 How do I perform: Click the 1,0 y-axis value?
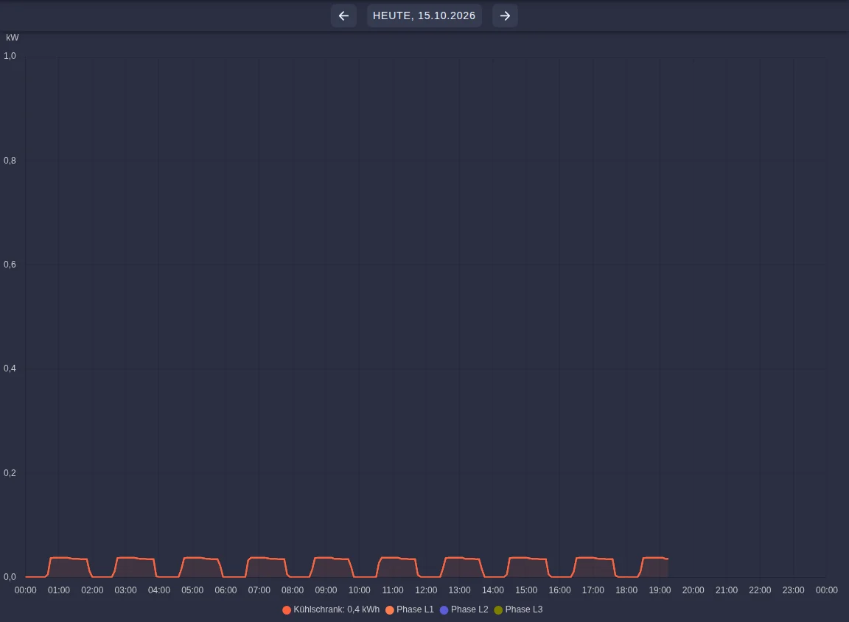coord(10,56)
